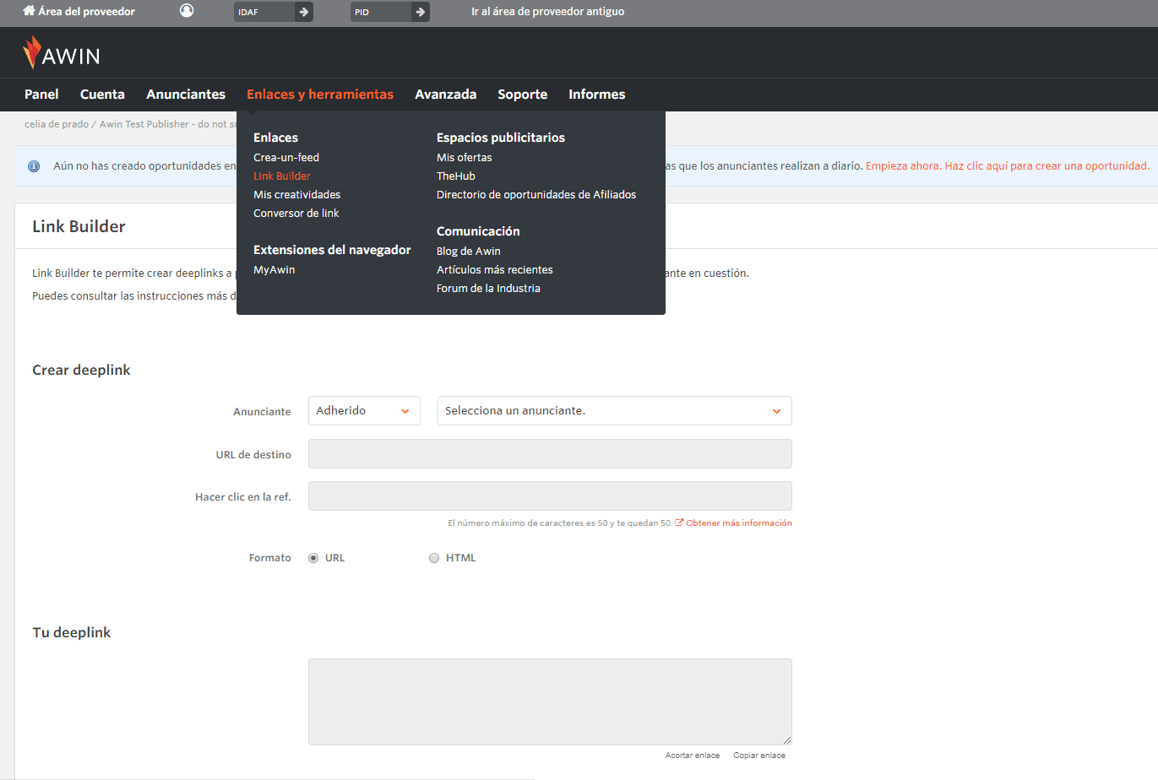Select the URL format radio button
1158x780 pixels.
pyautogui.click(x=313, y=558)
